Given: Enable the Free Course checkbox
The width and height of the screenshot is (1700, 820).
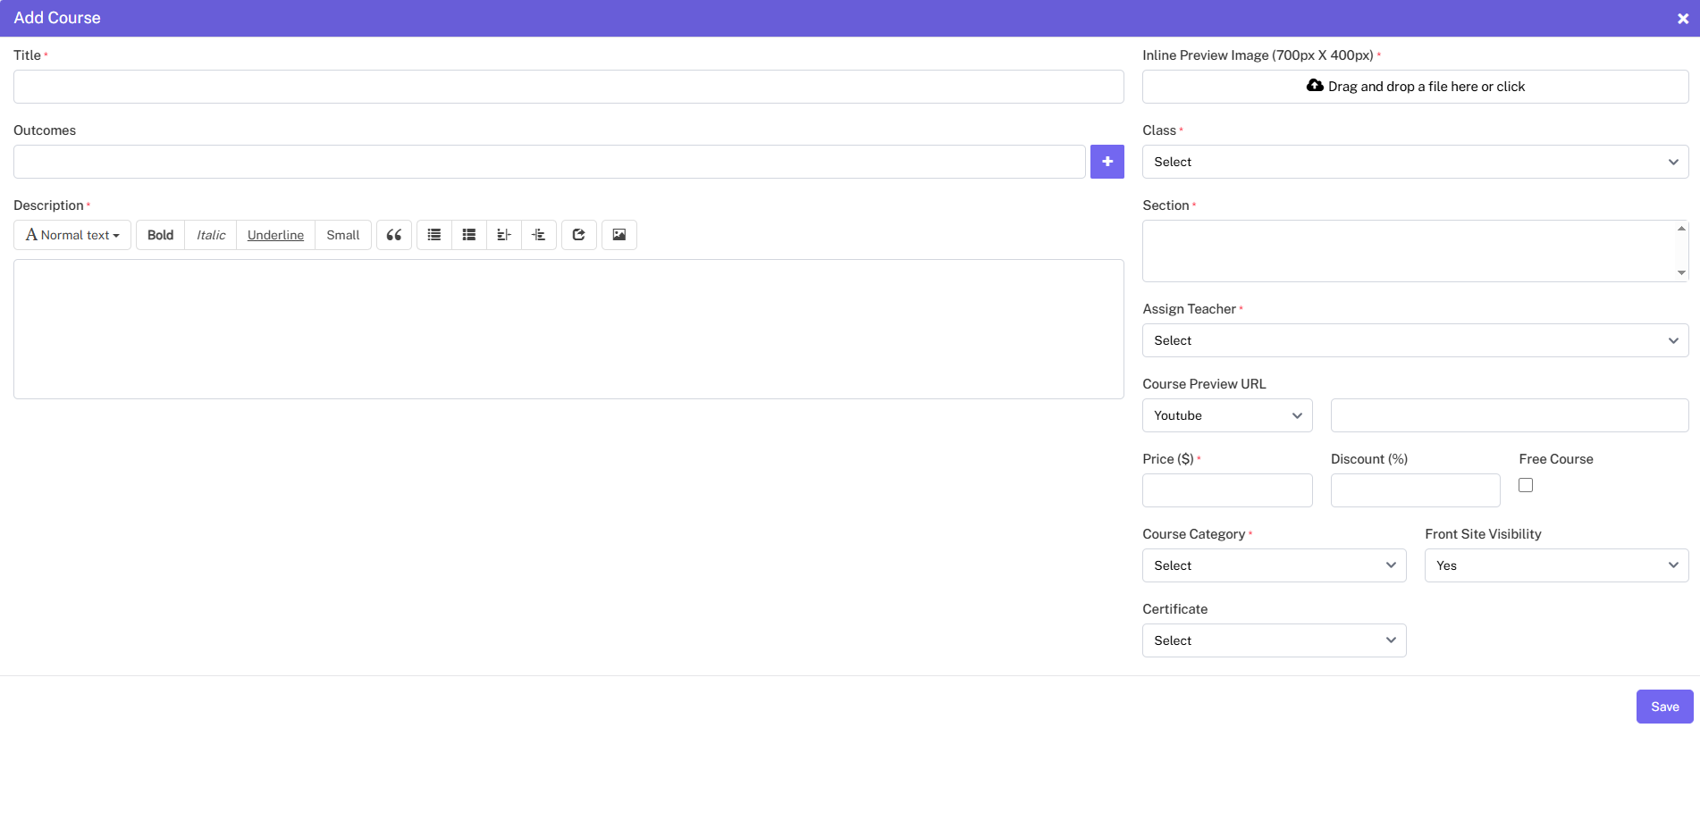Looking at the screenshot, I should click(x=1526, y=485).
